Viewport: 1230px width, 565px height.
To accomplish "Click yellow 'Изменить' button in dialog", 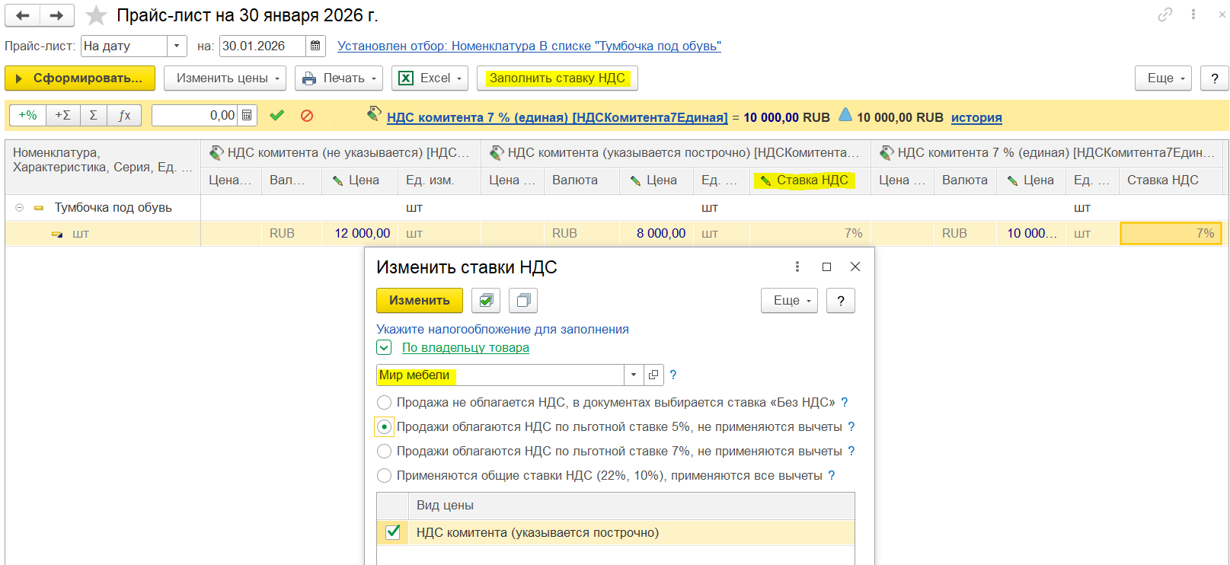I will tap(419, 301).
